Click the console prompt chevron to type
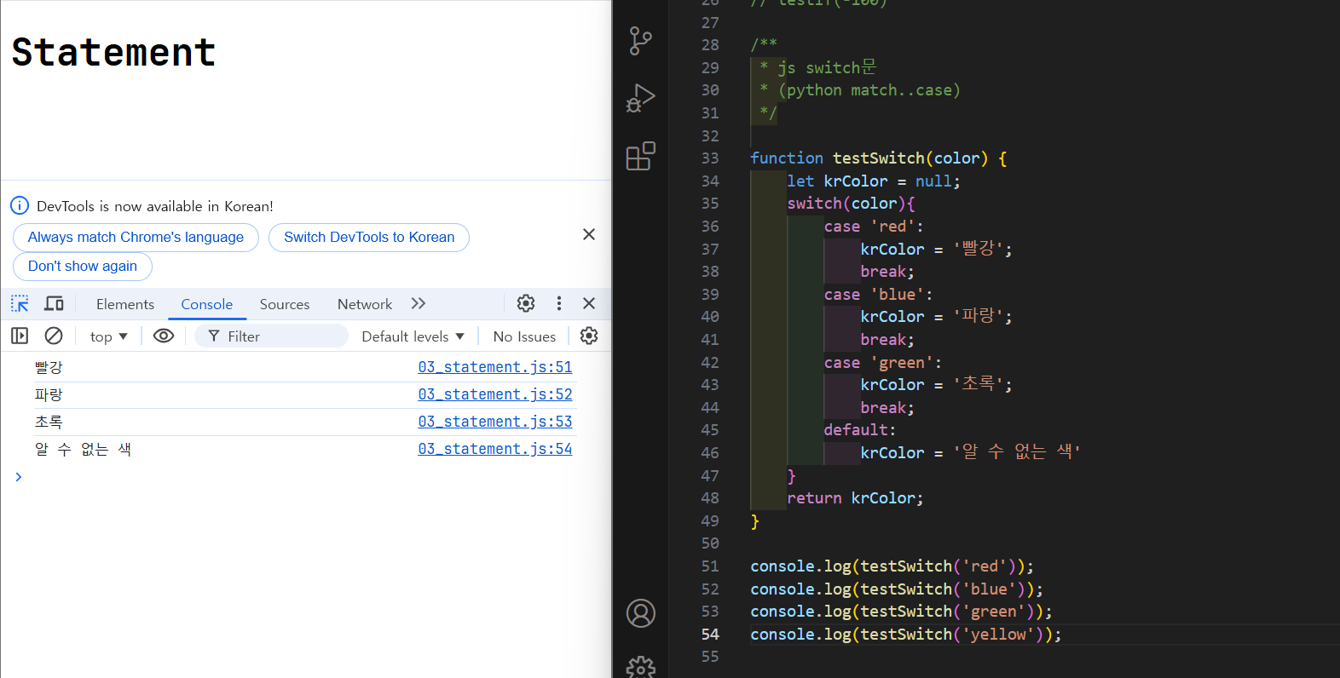This screenshot has width=1340, height=678. [18, 477]
